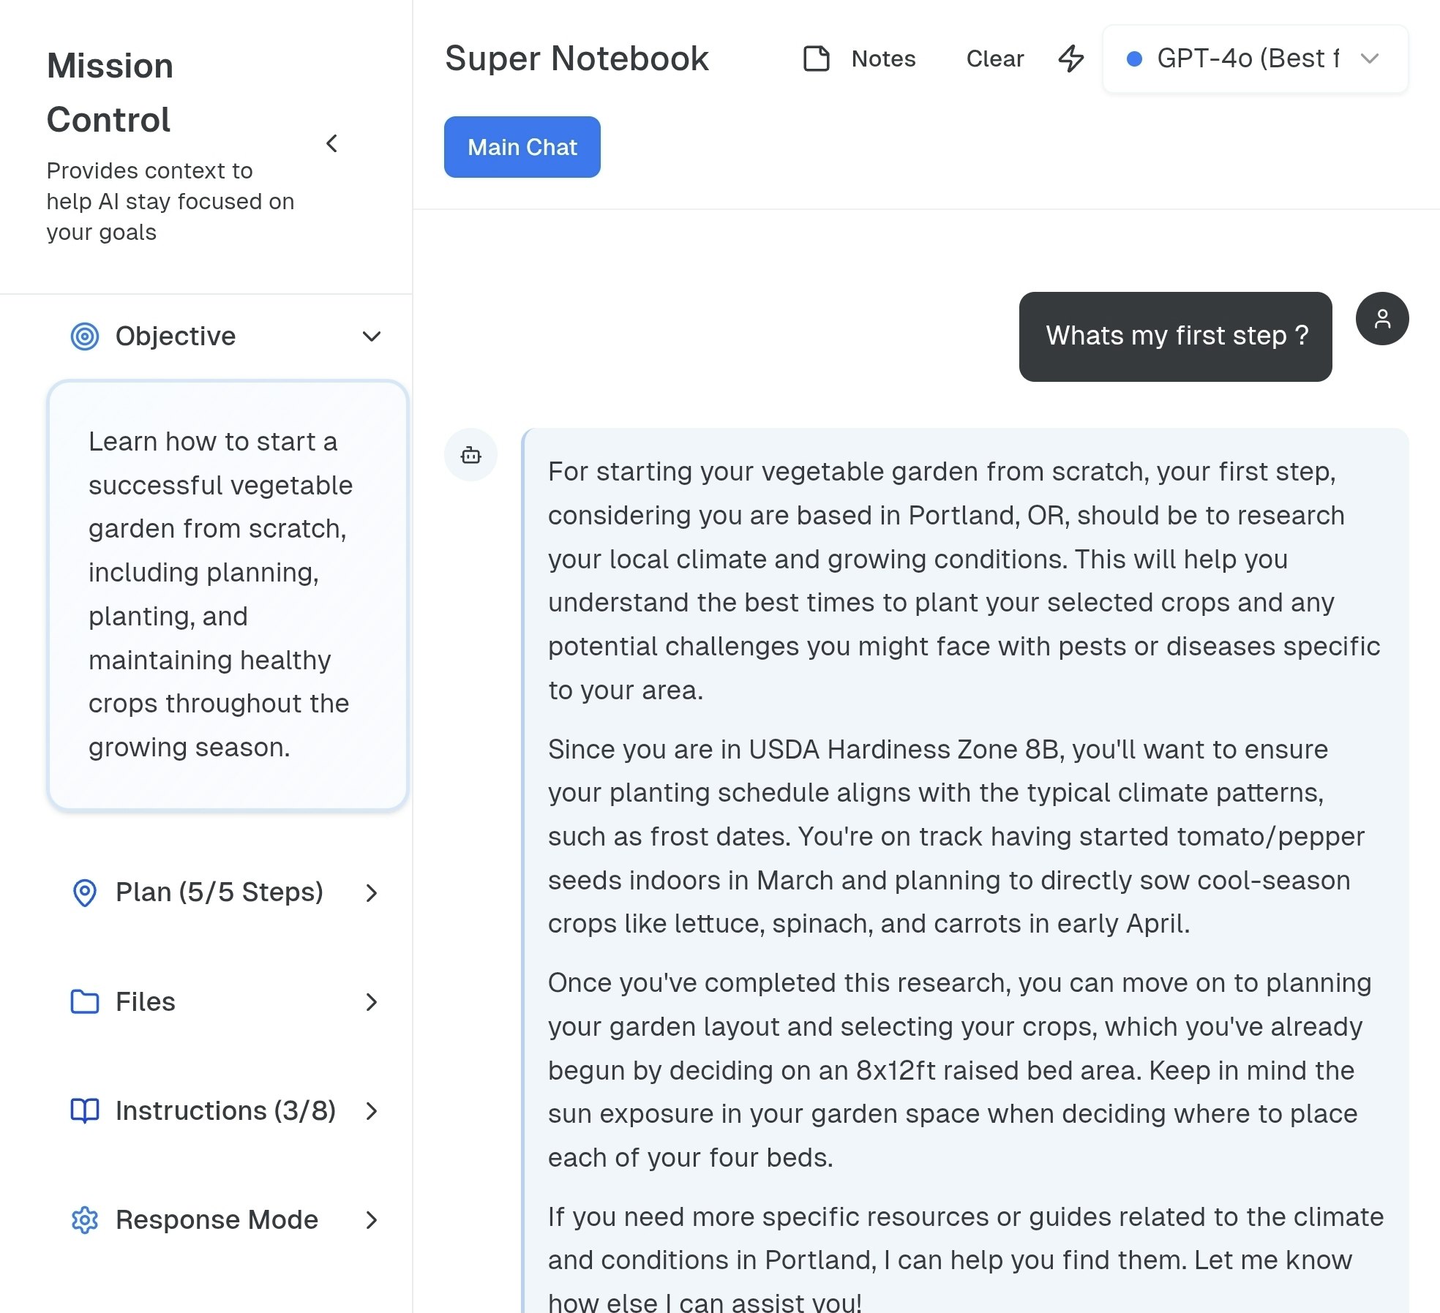Open the GPT-4o model dropdown

1254,59
